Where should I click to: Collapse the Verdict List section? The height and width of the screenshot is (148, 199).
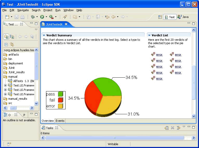click(x=149, y=35)
